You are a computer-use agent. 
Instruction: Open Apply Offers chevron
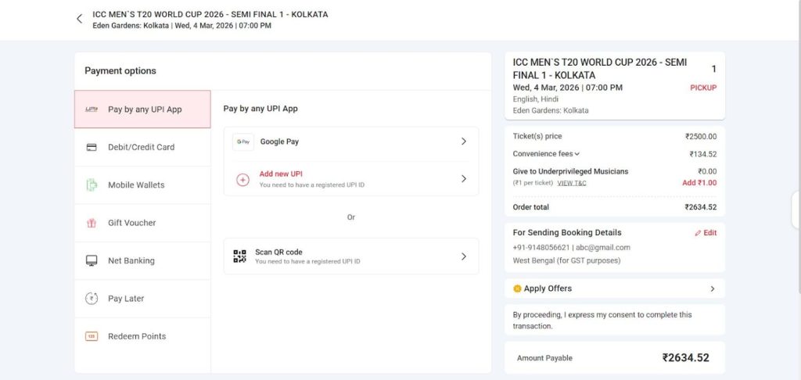[x=712, y=289]
